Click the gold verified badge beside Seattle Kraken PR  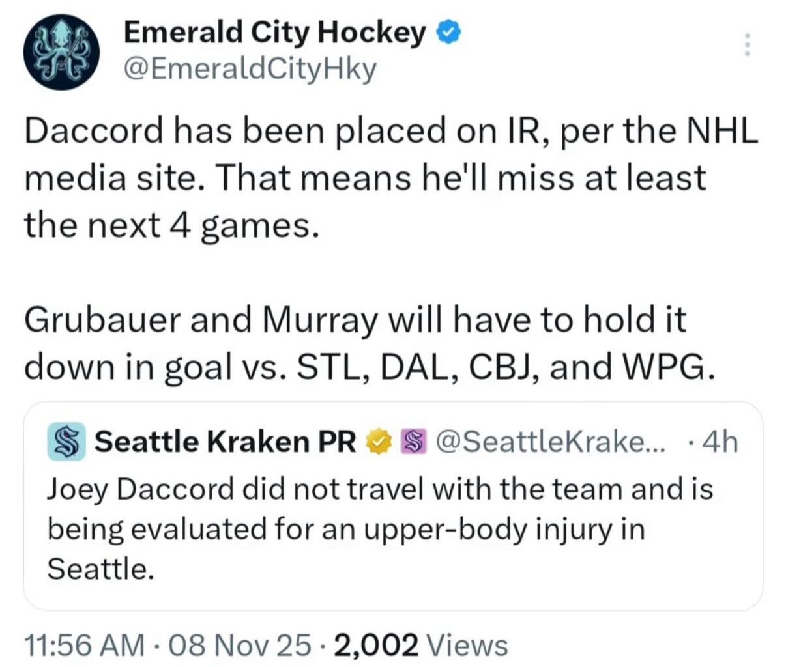[x=377, y=440]
